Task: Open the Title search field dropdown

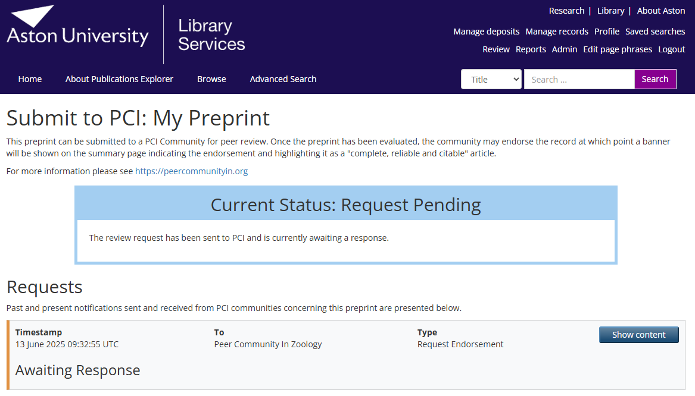Action: click(491, 79)
